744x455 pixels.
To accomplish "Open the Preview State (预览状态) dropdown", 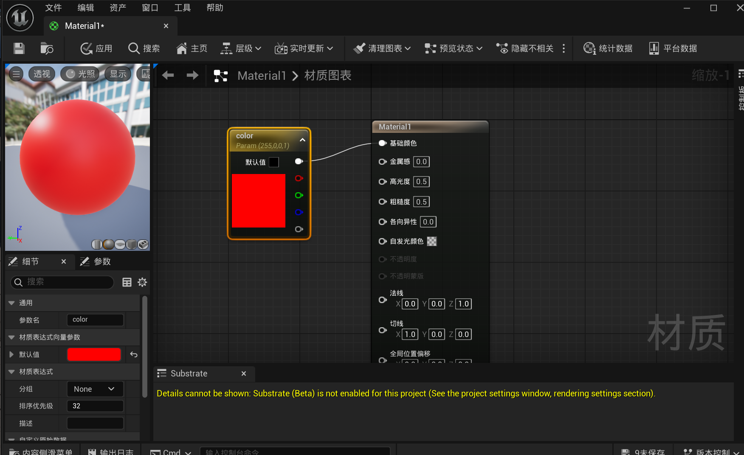I will (454, 48).
